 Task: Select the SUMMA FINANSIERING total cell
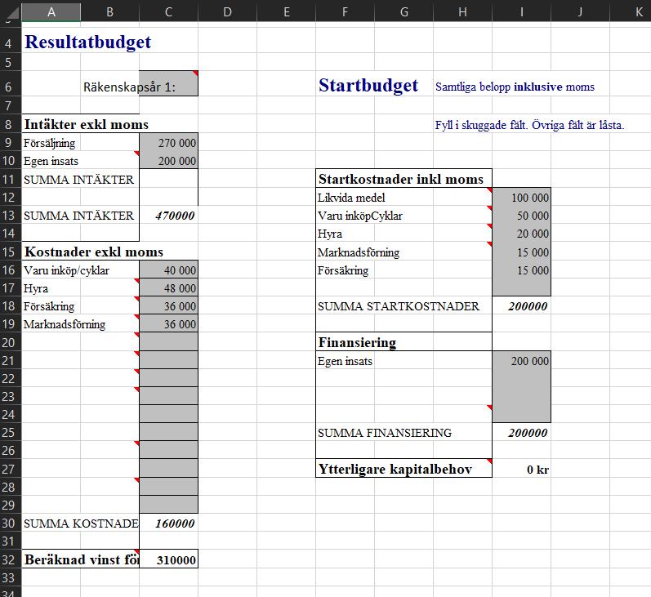click(521, 433)
